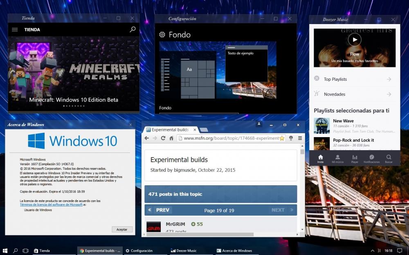Viewport: 409px width, 255px height.
Task: Open the Windows Start menu
Action: [x=5, y=251]
